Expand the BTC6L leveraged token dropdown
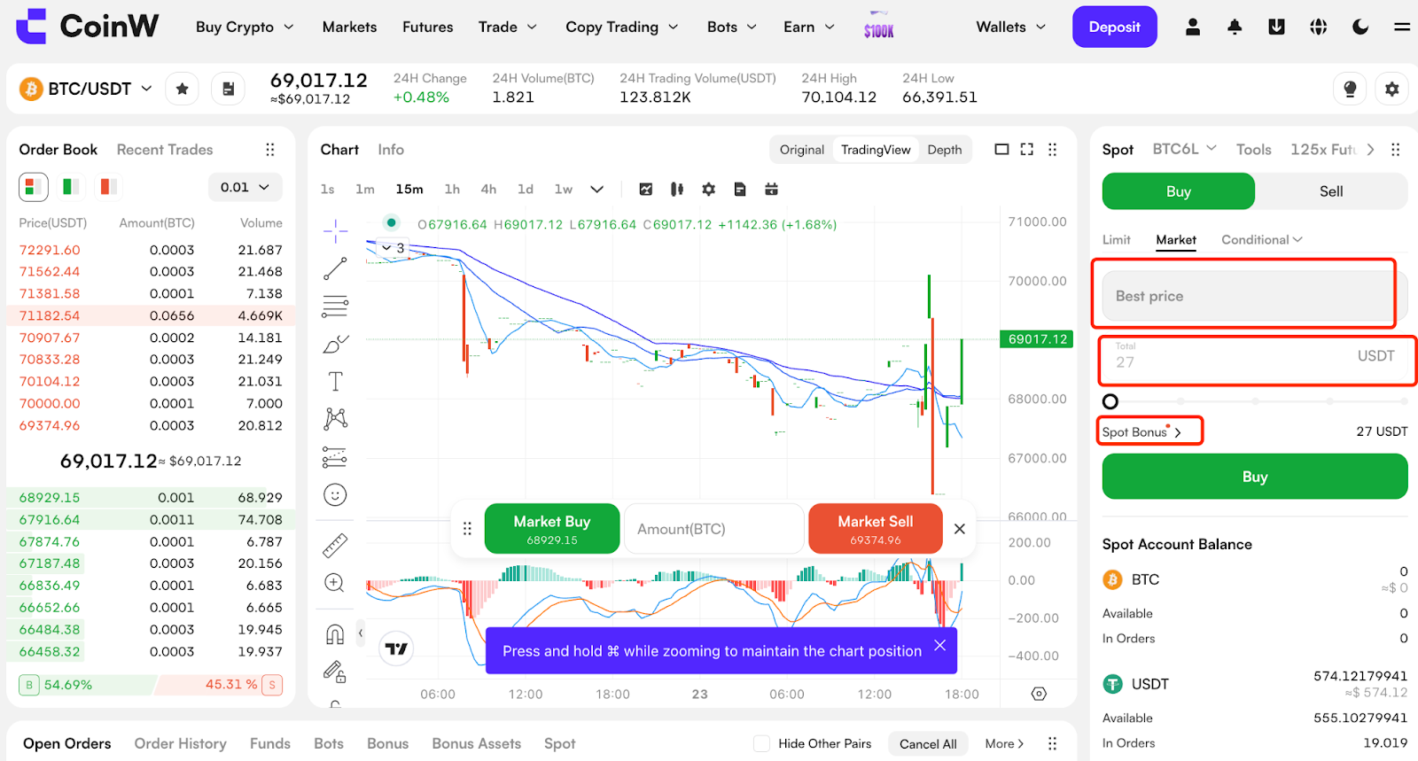1418x761 pixels. pos(1184,149)
